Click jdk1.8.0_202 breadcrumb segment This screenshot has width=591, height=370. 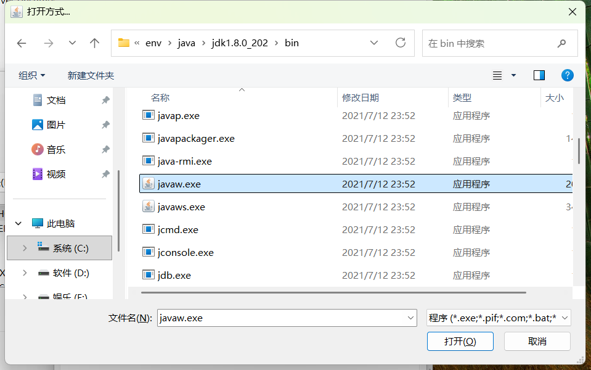(x=240, y=43)
